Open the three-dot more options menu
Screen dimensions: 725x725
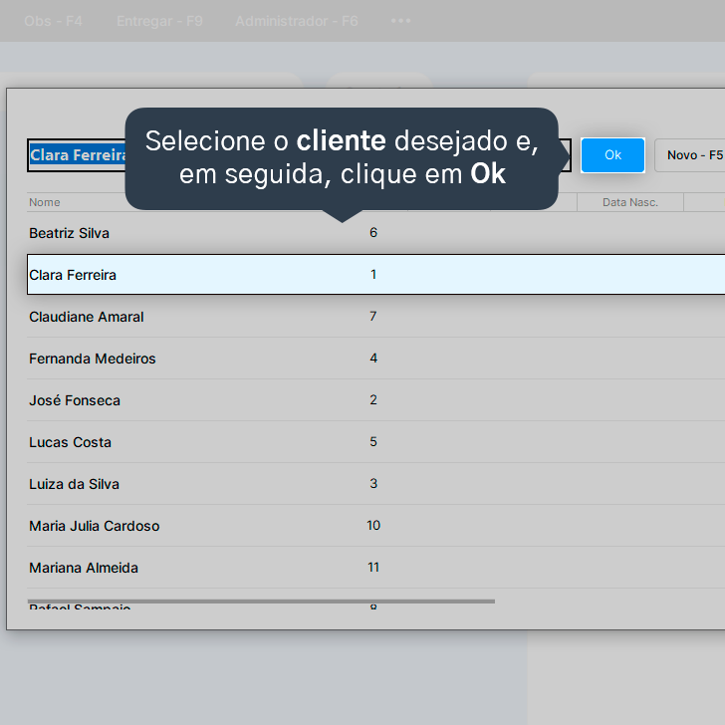click(x=400, y=21)
